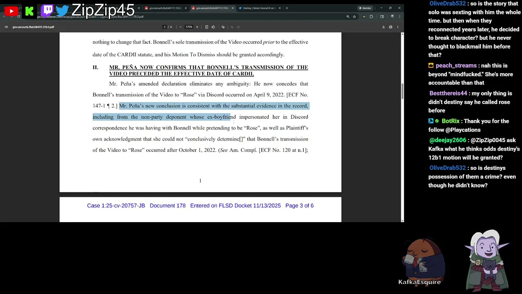Screen dimensions: 522x294
Task: Click the gov.uscourts.flsd.684111.178.0.pdf file title
Action: coord(33,27)
